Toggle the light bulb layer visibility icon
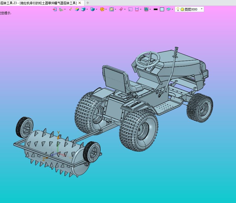The height and width of the screenshot is (203, 236). 178,9
